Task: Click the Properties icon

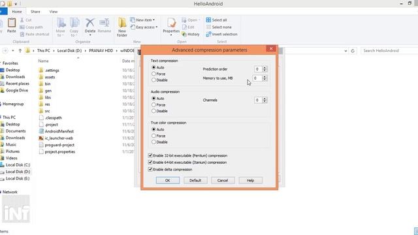Action: point(171,23)
